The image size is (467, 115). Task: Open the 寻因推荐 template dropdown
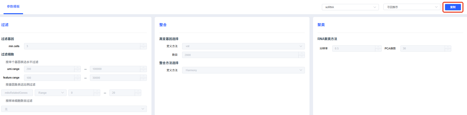click(x=412, y=7)
